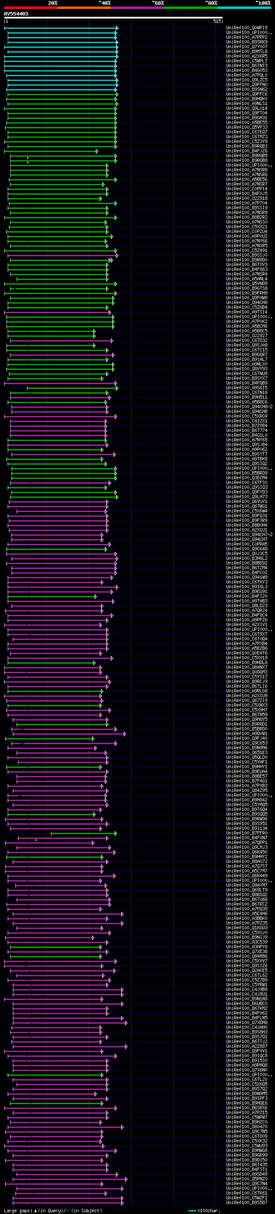The image size is (275, 1214).
Task: Click the UniRef100_A7NSR8 entry
Action: coord(247,170)
